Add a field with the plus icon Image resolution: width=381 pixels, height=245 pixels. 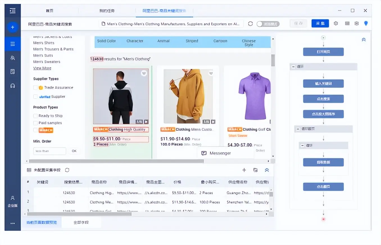(244, 170)
